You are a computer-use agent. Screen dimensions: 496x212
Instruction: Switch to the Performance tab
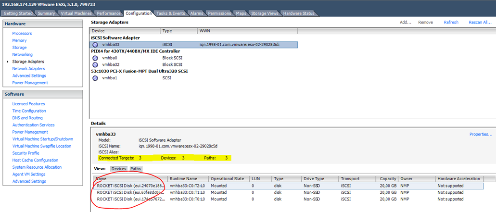pyautogui.click(x=109, y=13)
